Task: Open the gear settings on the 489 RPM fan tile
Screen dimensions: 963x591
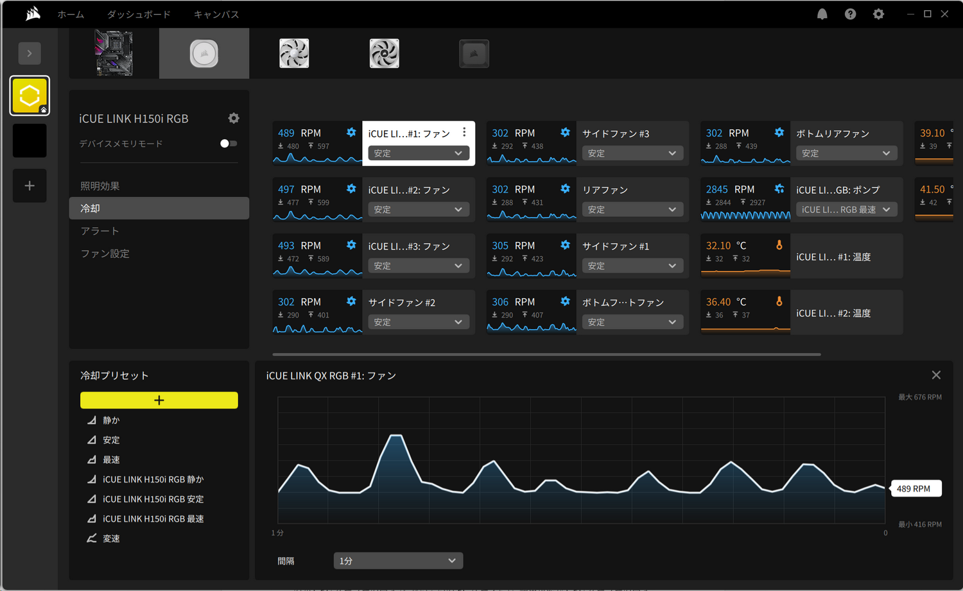Action: tap(351, 132)
